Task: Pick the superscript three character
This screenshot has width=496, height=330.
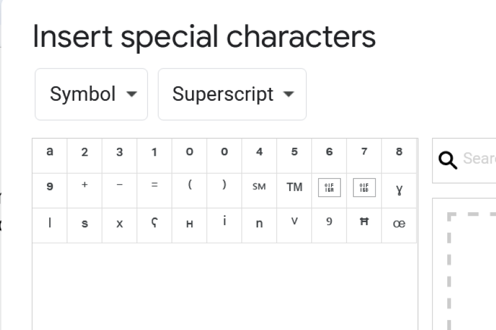Action: coord(119,152)
